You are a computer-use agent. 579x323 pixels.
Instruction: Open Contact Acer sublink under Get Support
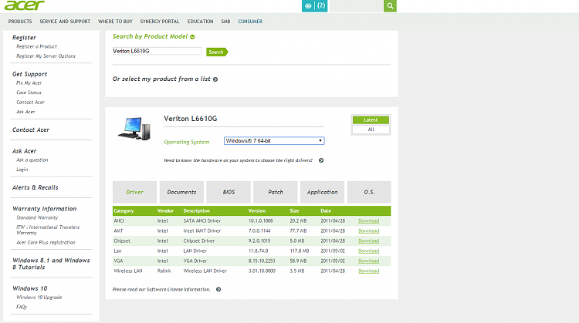click(30, 102)
